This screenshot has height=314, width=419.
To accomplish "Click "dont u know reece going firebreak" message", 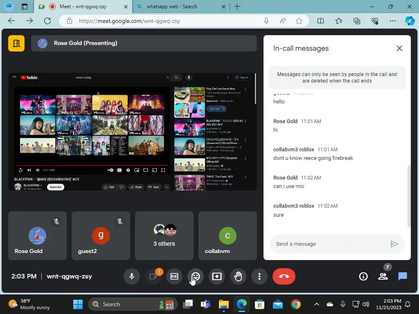I will click(313, 158).
